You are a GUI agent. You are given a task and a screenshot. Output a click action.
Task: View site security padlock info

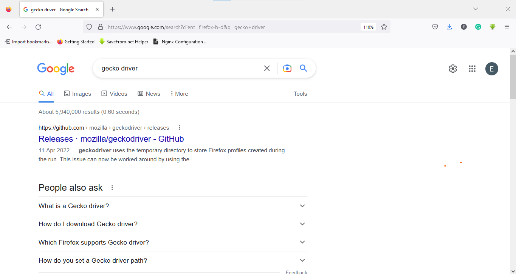(x=100, y=27)
